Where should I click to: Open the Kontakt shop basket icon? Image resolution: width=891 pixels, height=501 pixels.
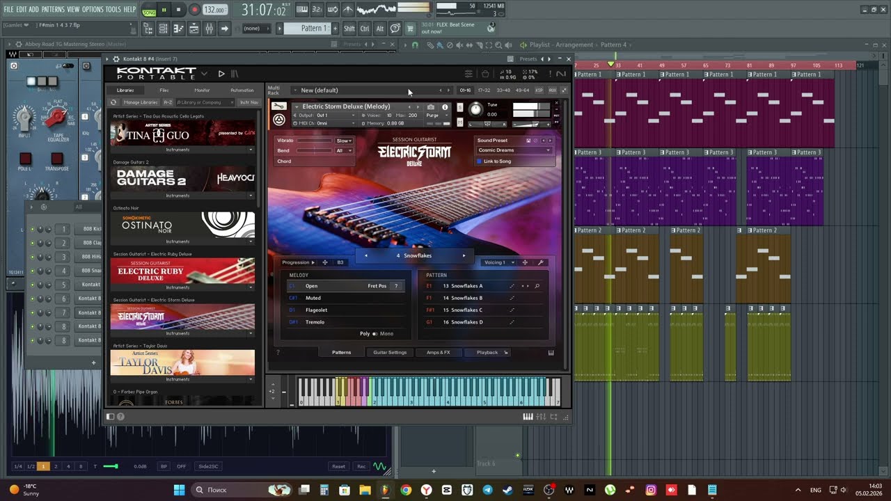pos(485,74)
